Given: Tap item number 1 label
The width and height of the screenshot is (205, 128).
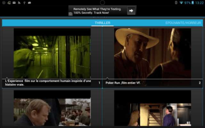Looking at the screenshot, I should coord(99,83).
